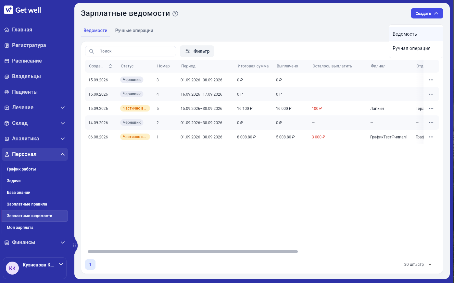This screenshot has width=454, height=283.
Task: Open Задачи submenu item
Action: coord(35,181)
